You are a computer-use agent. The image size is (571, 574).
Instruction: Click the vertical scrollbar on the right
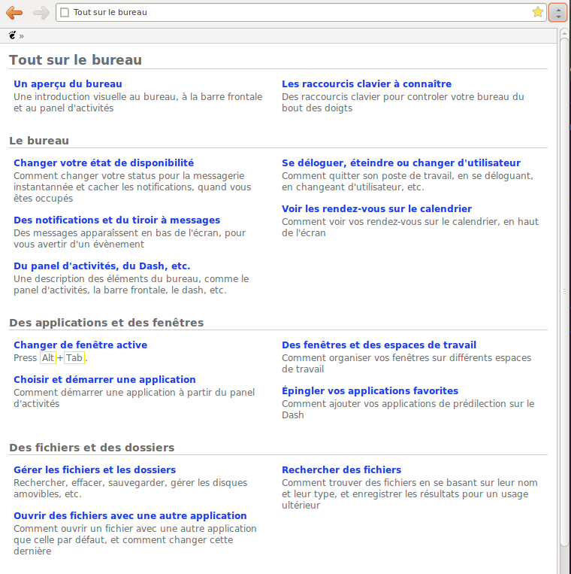[564, 291]
